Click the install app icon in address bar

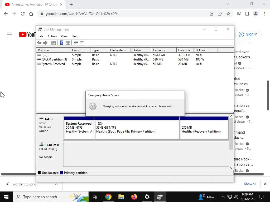[211, 14]
